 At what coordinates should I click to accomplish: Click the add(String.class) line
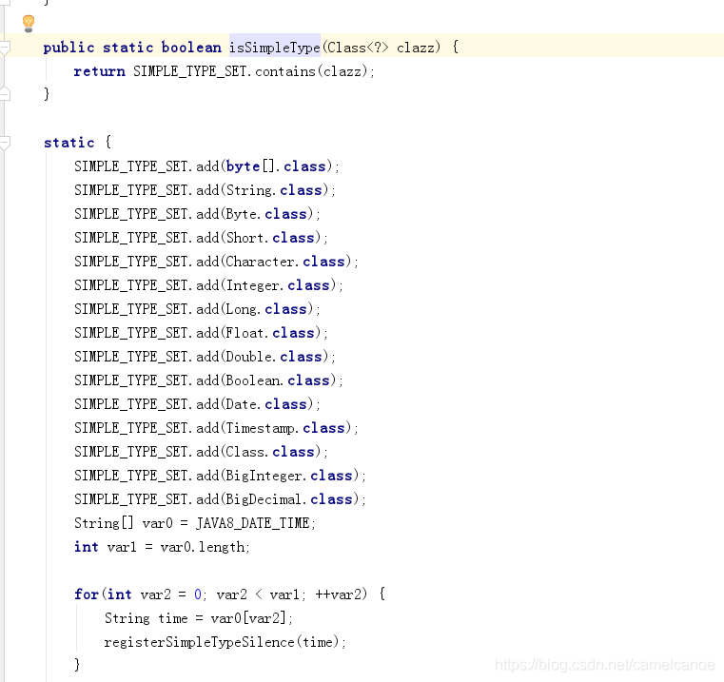pyautogui.click(x=205, y=190)
